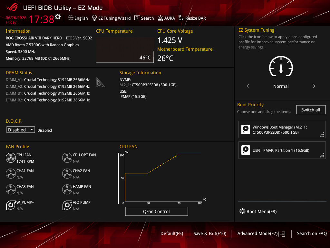Screen dimensions: 330x248
Task: Click the date 06/26/2026
Action: click(x=16, y=18)
